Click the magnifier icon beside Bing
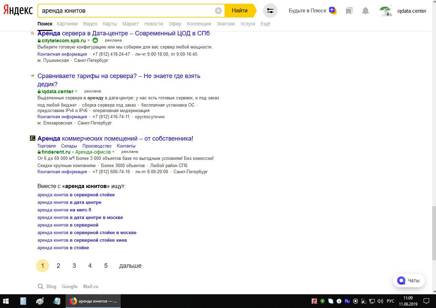436x308 pixels. (x=41, y=286)
